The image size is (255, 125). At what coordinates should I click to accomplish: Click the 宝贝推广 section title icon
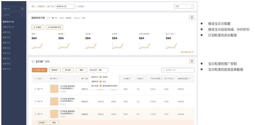(x=33, y=62)
